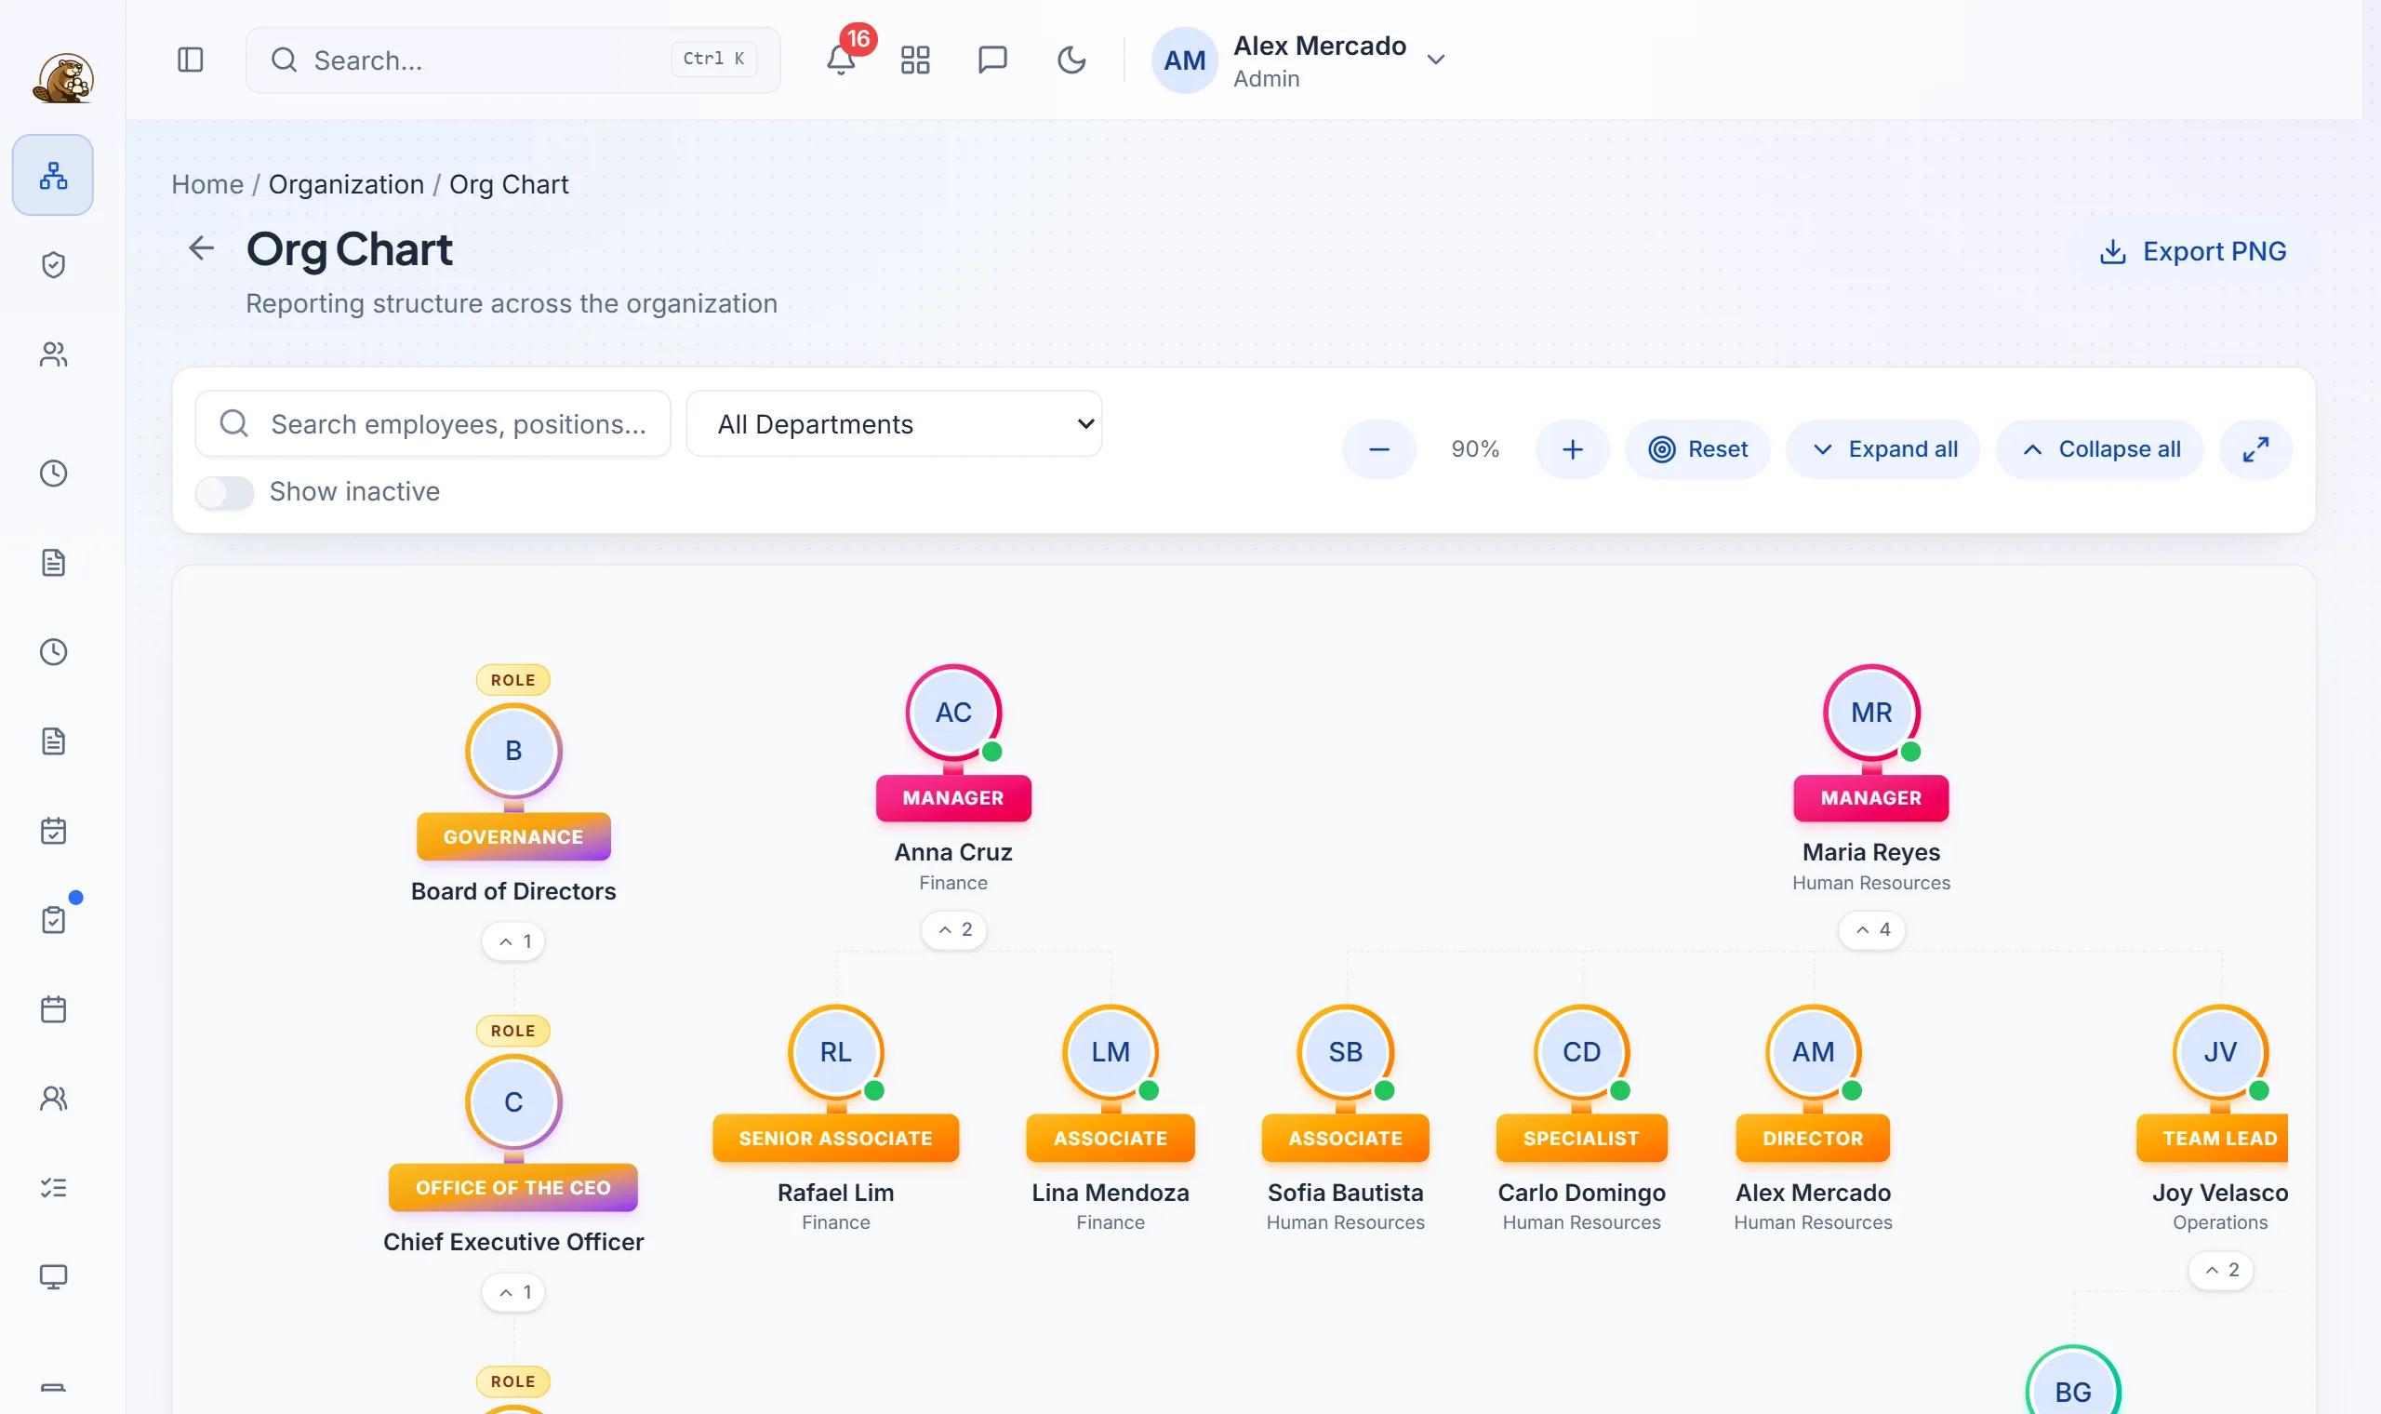2381x1414 pixels.
Task: Click the checklist icon in sidebar
Action: pos(53,1187)
